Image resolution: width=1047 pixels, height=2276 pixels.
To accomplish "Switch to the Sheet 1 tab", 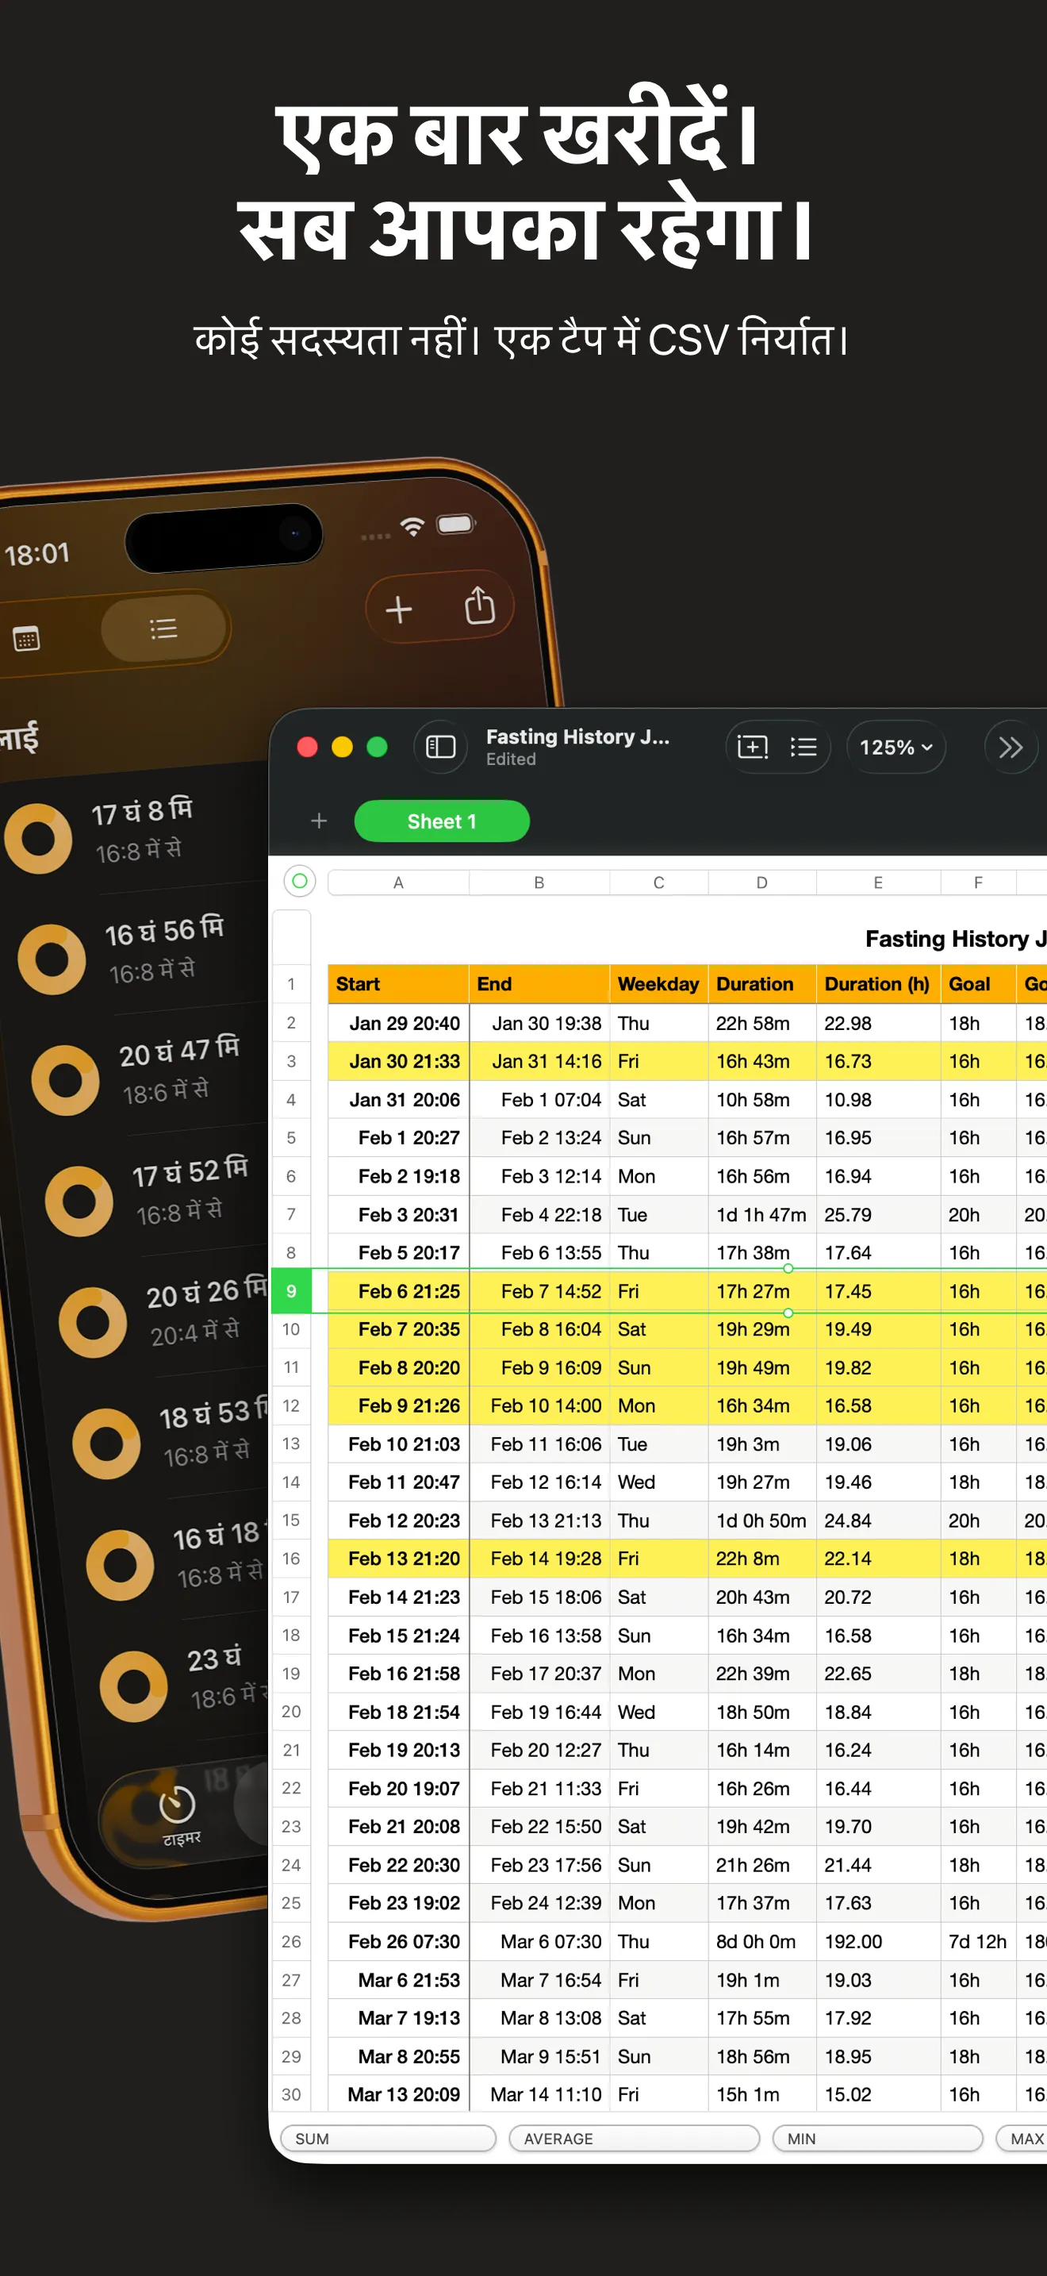I will click(x=441, y=821).
